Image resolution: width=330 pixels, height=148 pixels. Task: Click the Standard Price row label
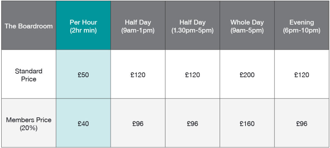click(x=29, y=75)
